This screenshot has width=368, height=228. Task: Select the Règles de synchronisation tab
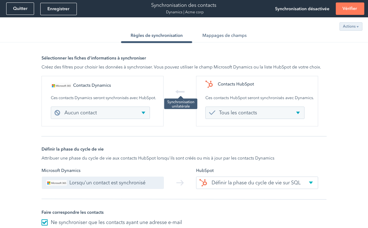(156, 36)
